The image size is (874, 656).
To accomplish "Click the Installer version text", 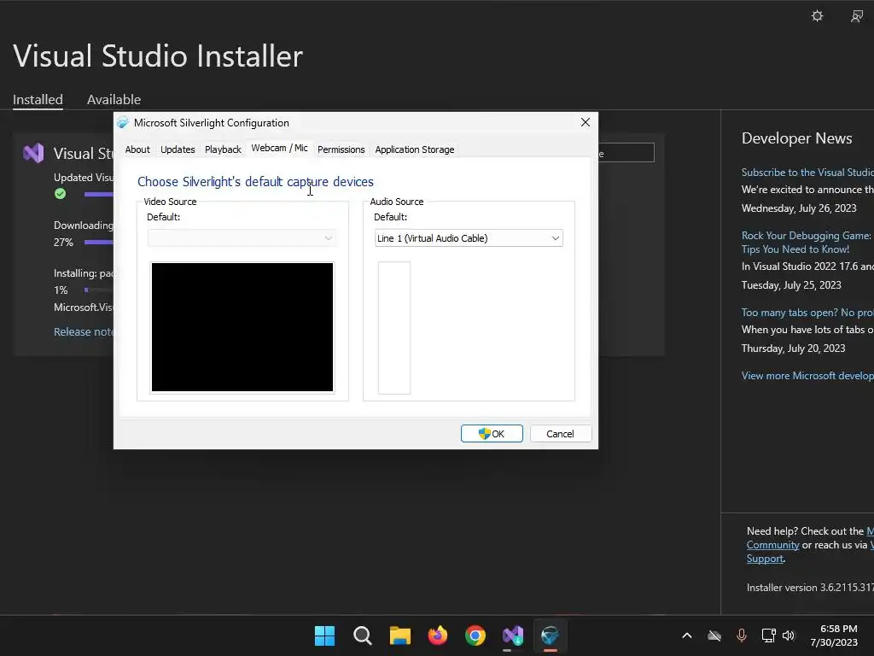I will tap(810, 588).
